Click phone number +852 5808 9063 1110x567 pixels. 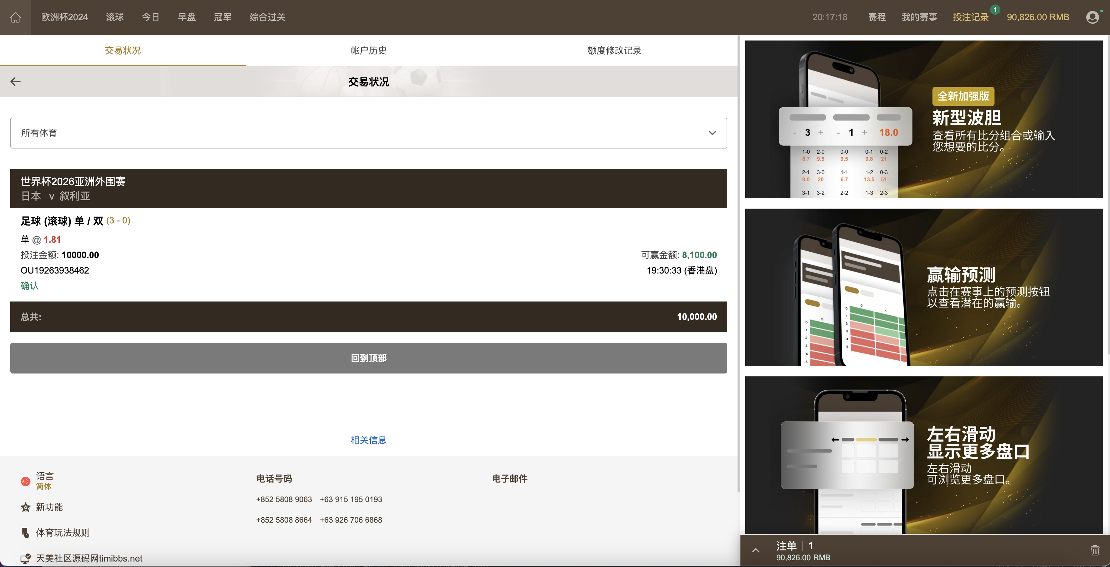click(x=284, y=500)
